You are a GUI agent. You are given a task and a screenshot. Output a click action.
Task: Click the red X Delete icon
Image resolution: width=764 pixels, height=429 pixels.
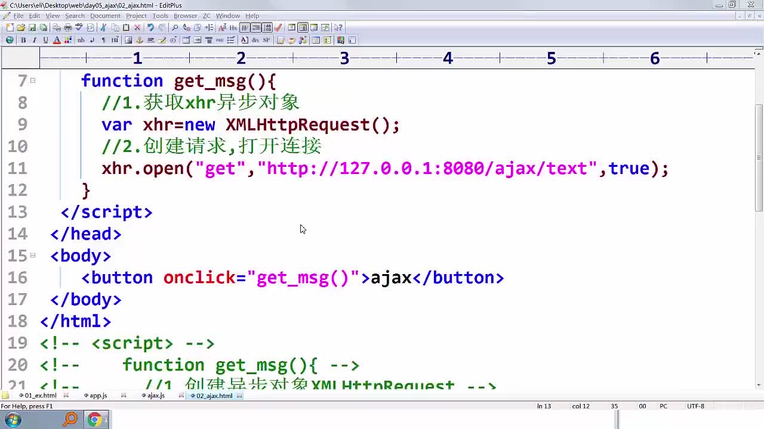(x=137, y=27)
